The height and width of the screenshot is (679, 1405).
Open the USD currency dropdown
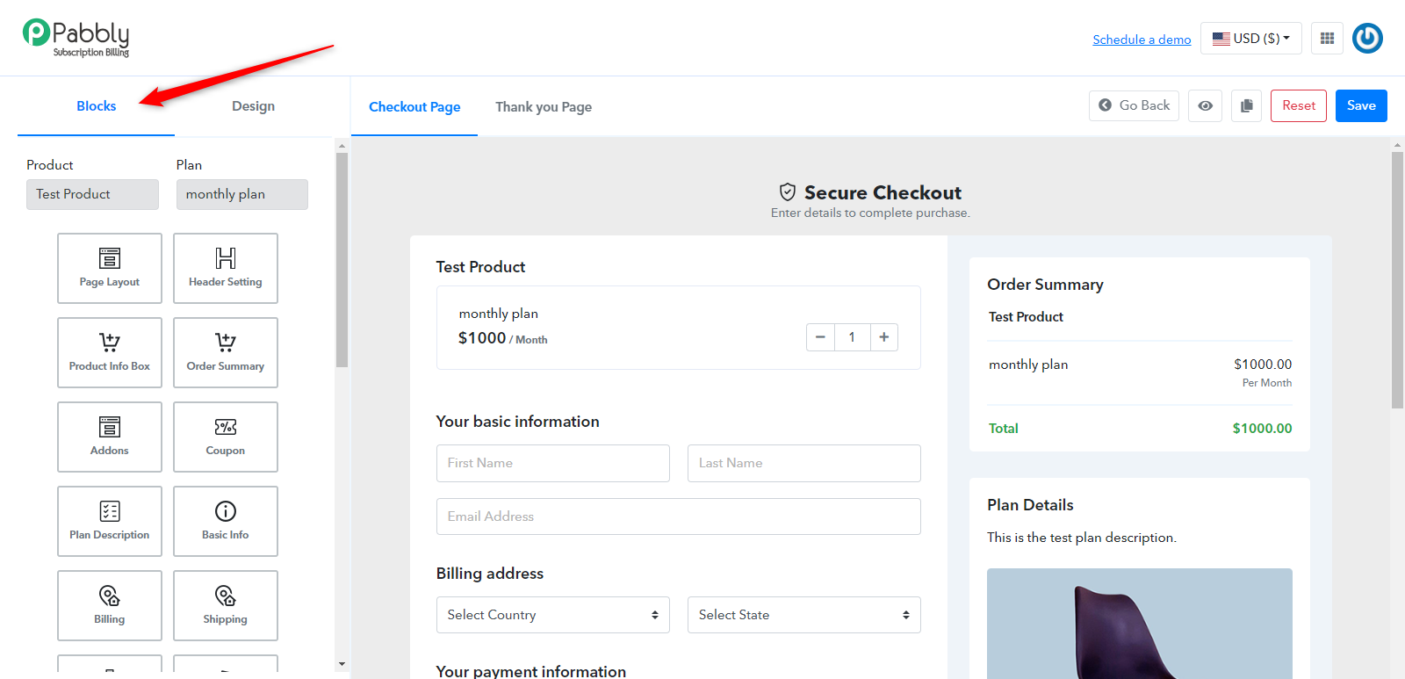tap(1251, 39)
